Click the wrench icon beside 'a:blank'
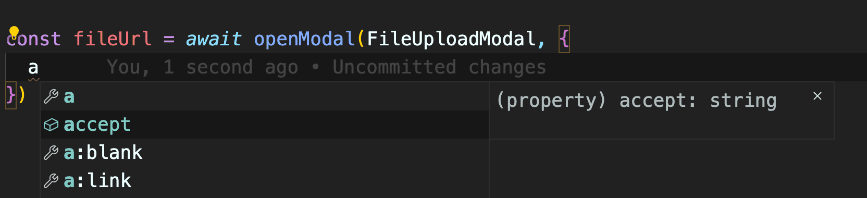The width and height of the screenshot is (867, 198). click(51, 153)
